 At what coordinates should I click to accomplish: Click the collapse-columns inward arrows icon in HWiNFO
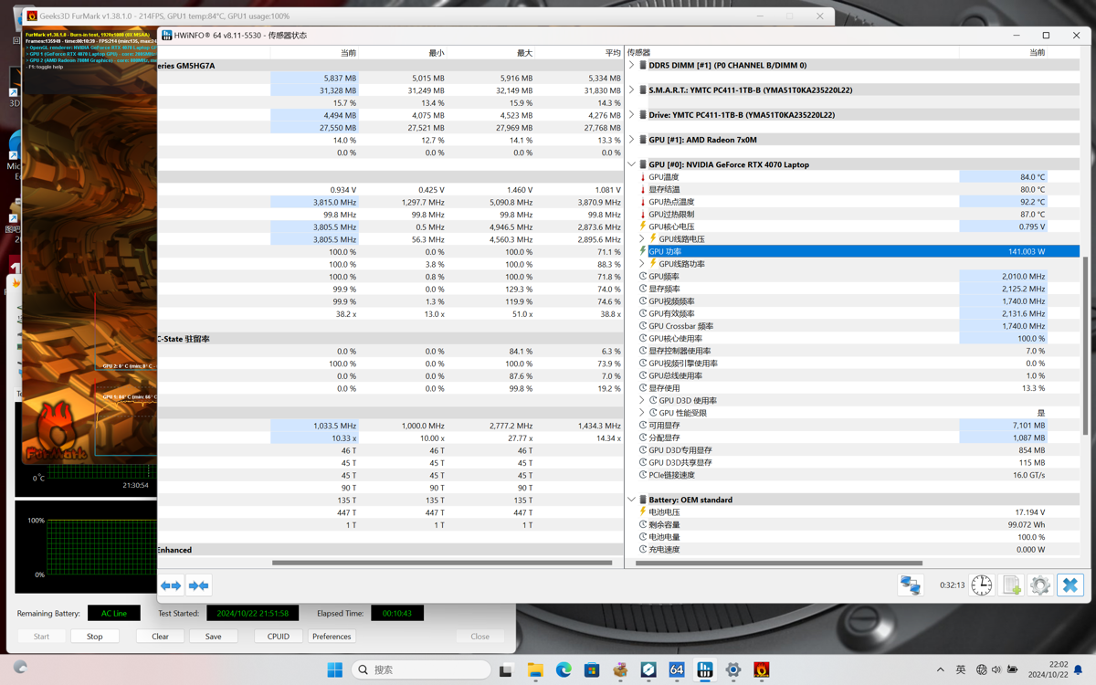pyautogui.click(x=198, y=585)
